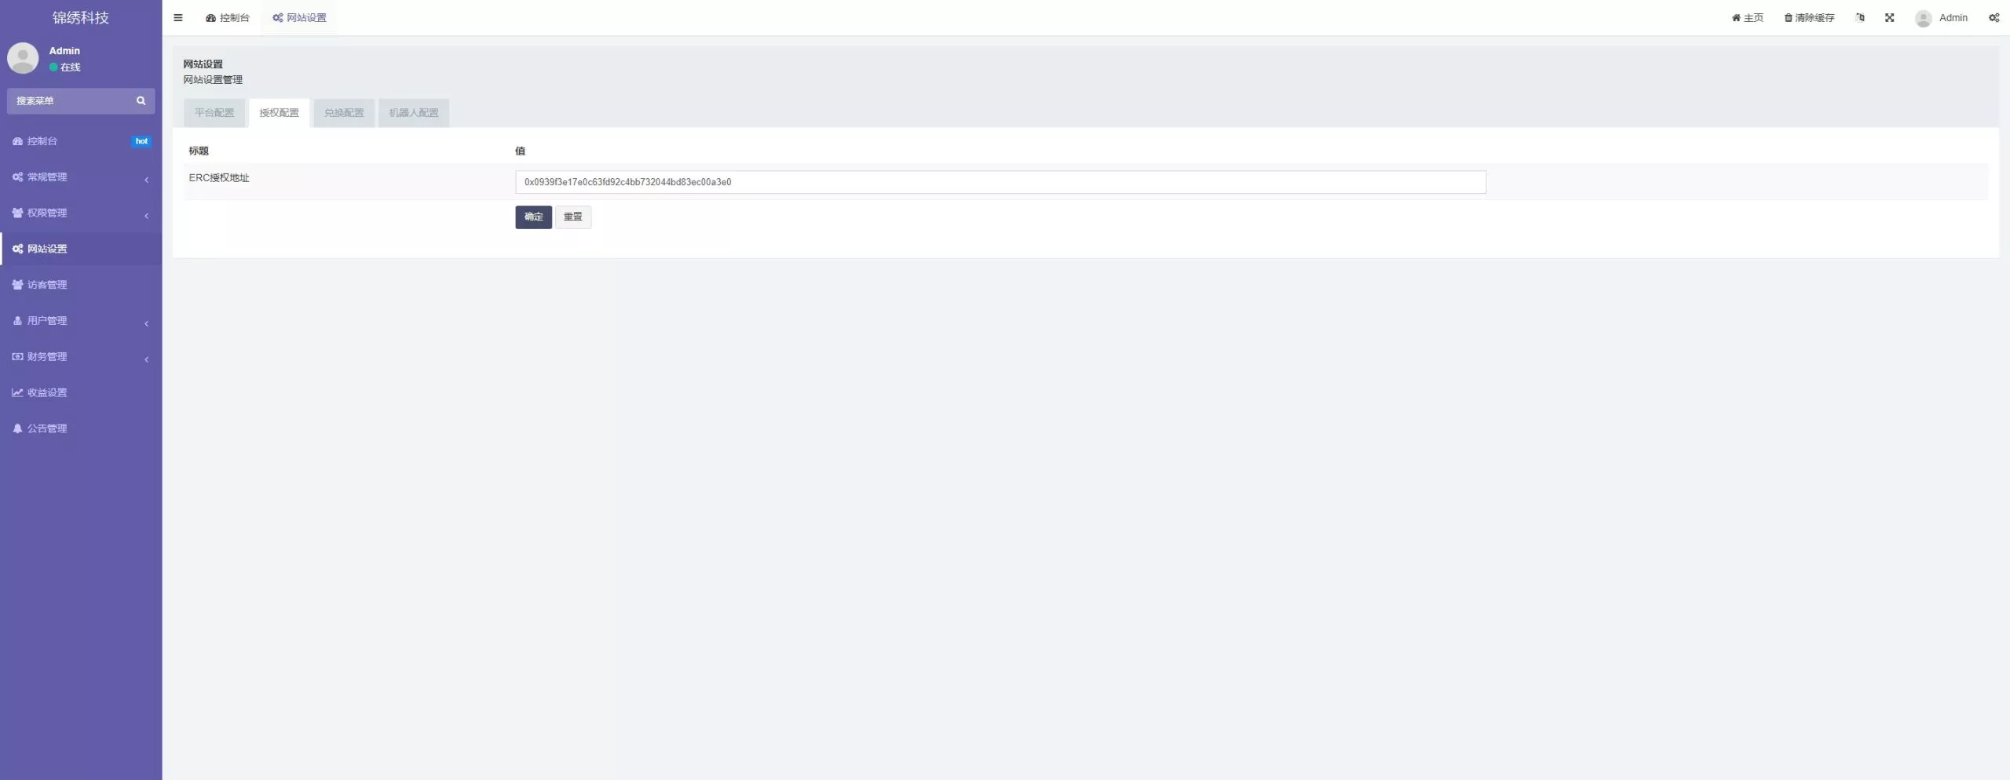Expand the 权限管理 sidebar menu

pyautogui.click(x=47, y=213)
